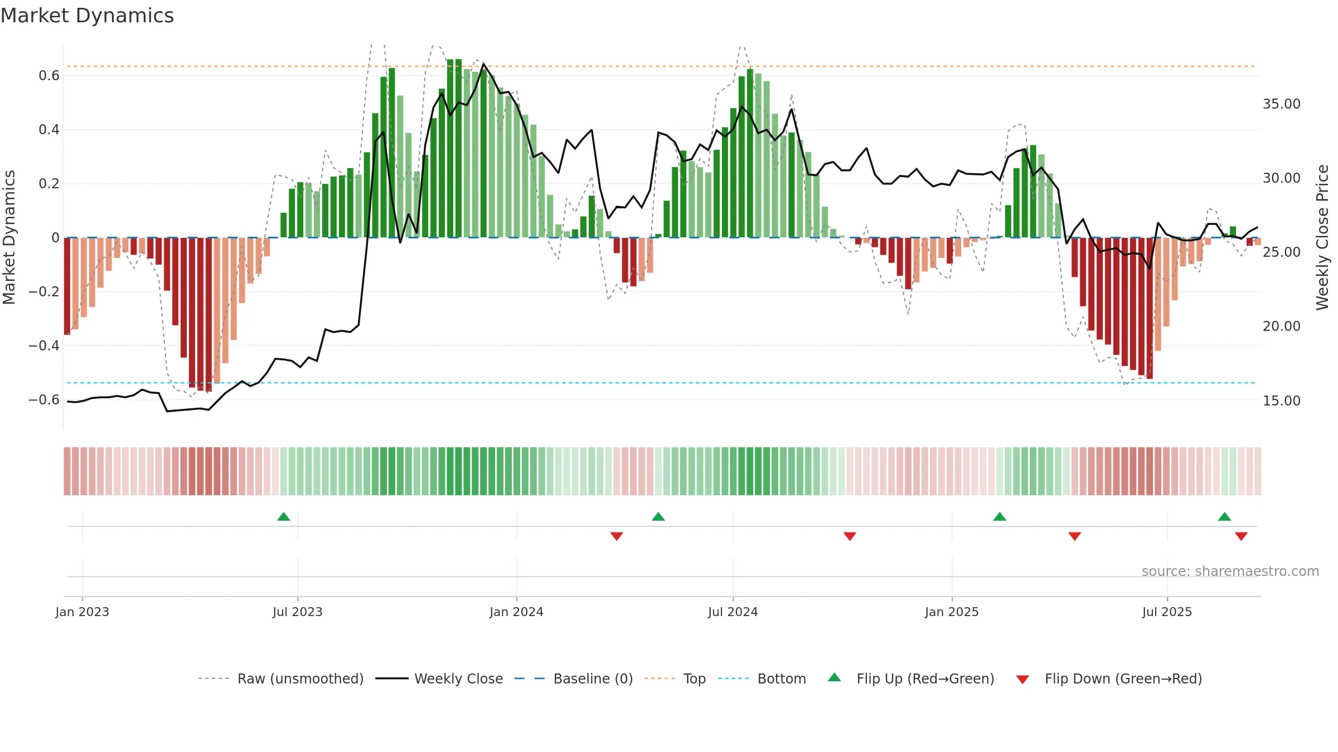The width and height of the screenshot is (1338, 752).
Task: Click the vertical Market Dynamics axis title
Action: pyautogui.click(x=9, y=237)
